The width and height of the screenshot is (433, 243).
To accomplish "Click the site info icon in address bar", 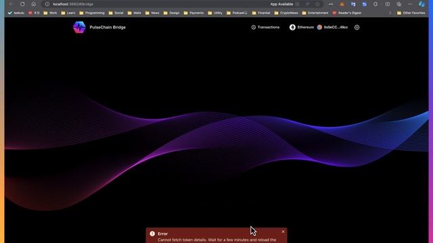I will click(47, 4).
